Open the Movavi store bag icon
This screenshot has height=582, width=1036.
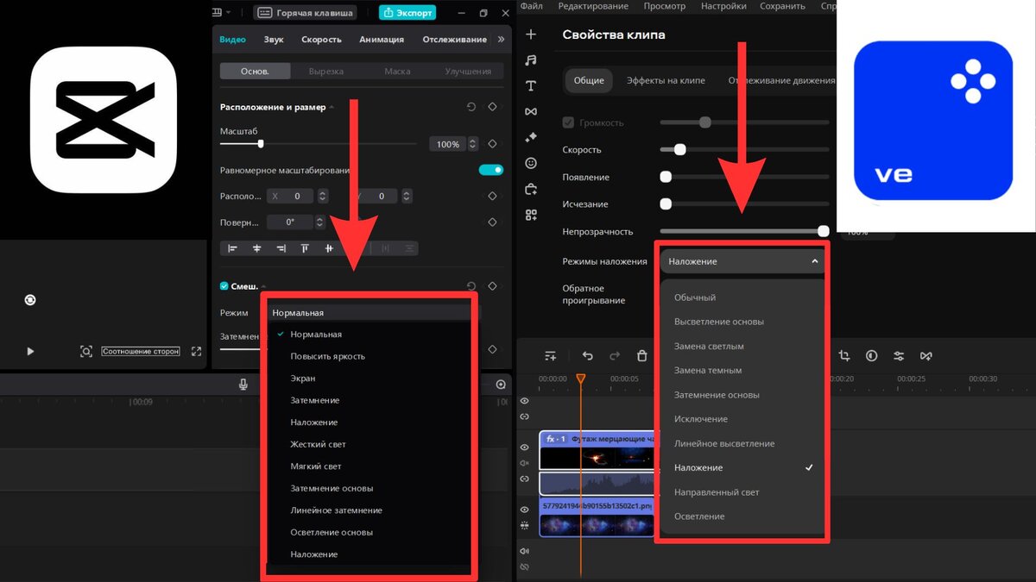(x=531, y=189)
